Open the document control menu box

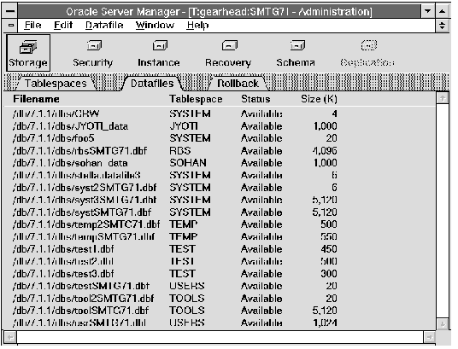11,26
